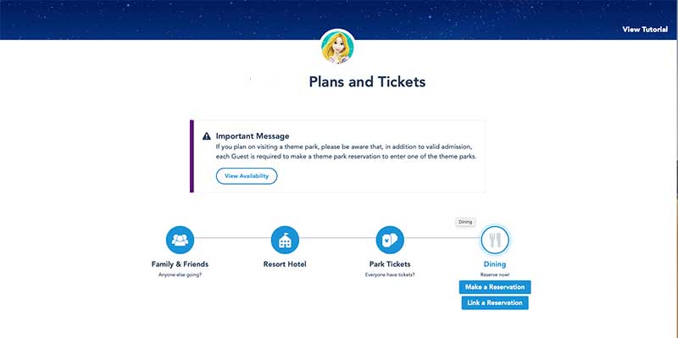This screenshot has width=678, height=338.
Task: Click the Dining fork and knife icon
Action: 495,240
